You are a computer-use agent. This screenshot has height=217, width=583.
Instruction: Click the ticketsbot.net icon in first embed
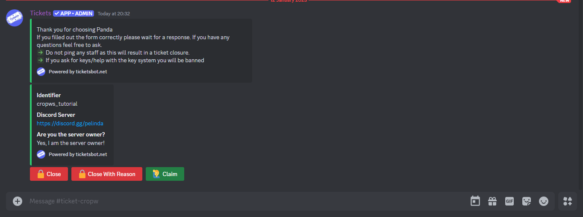coord(41,72)
